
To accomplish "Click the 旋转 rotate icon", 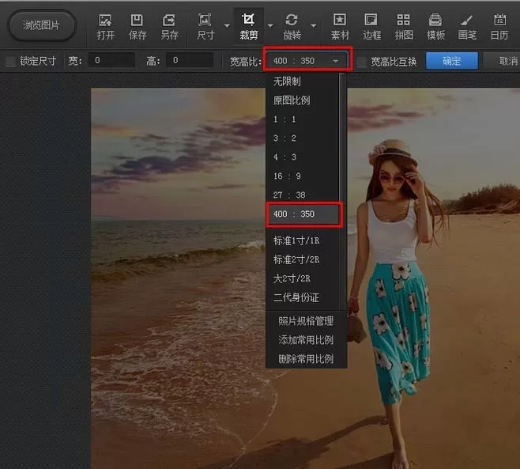I will [x=292, y=27].
